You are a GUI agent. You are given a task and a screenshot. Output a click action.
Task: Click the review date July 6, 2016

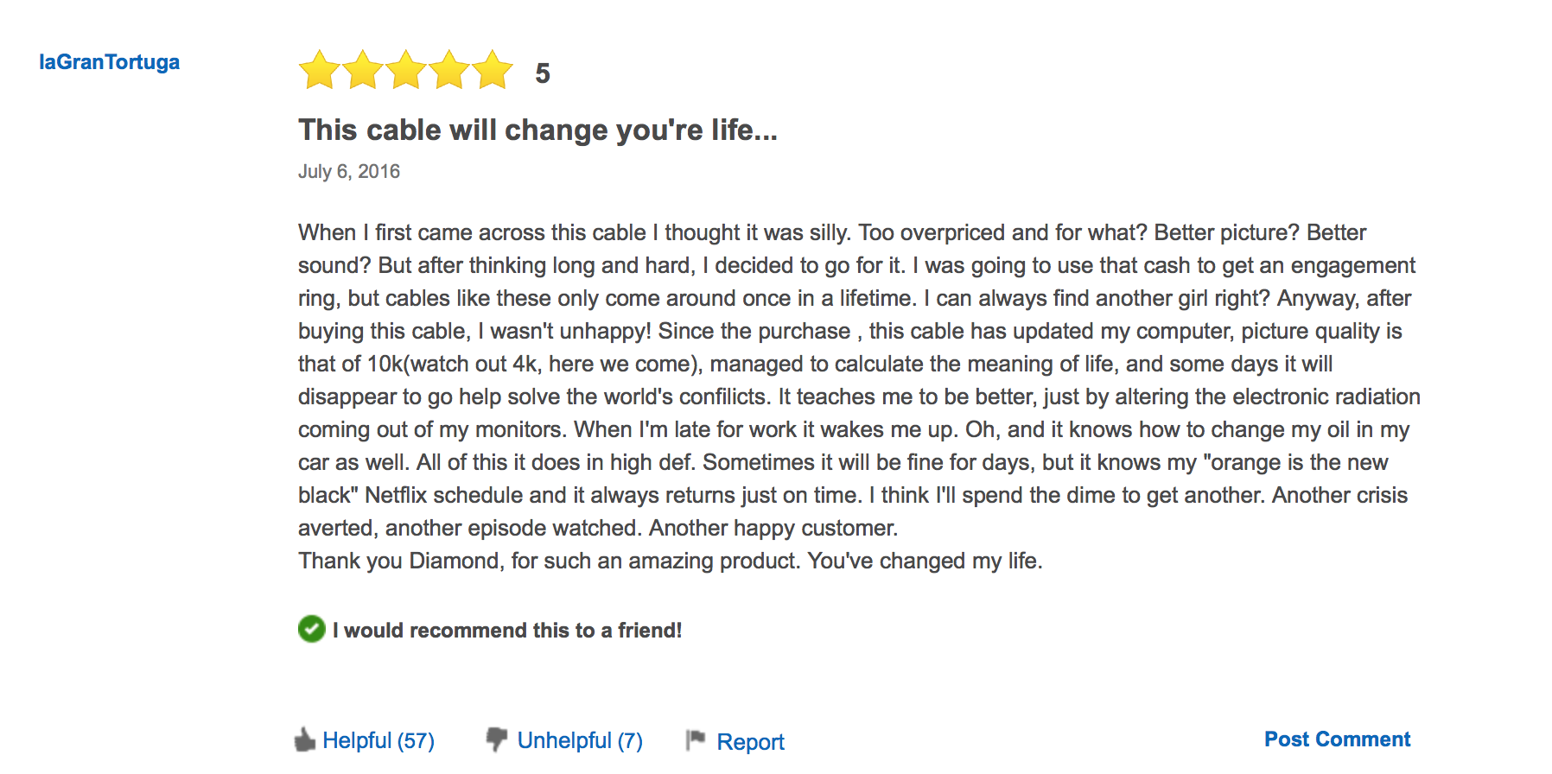pyautogui.click(x=348, y=171)
